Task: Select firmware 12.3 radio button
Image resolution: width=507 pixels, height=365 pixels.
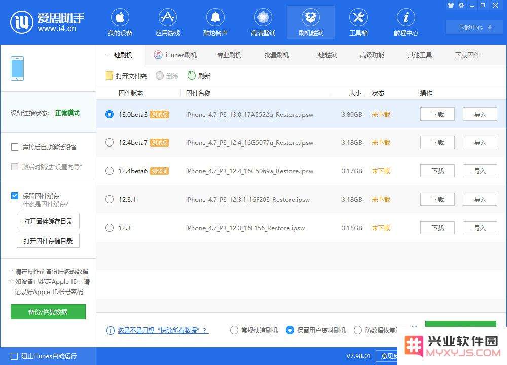Action: (x=110, y=228)
